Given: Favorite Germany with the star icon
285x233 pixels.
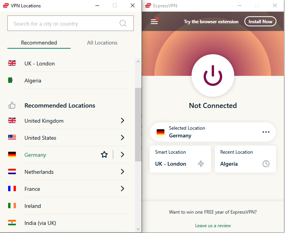Looking at the screenshot, I should pos(104,154).
